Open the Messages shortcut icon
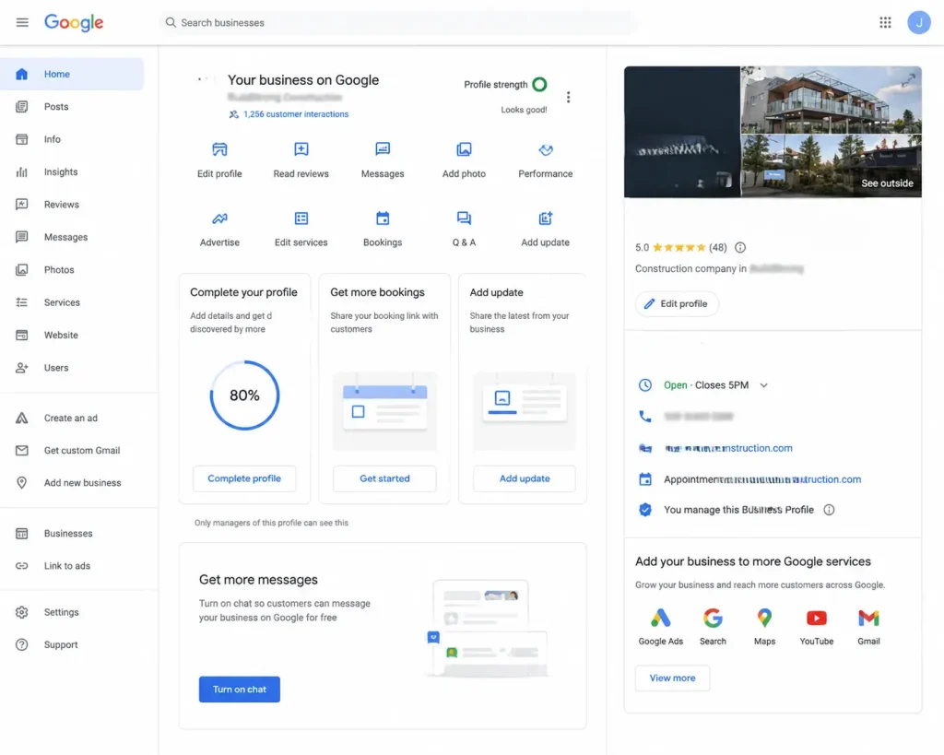 (x=383, y=149)
